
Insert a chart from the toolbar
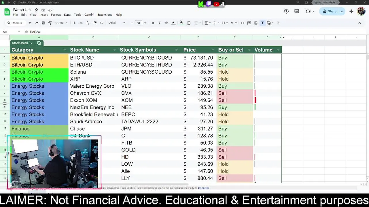coord(256,23)
